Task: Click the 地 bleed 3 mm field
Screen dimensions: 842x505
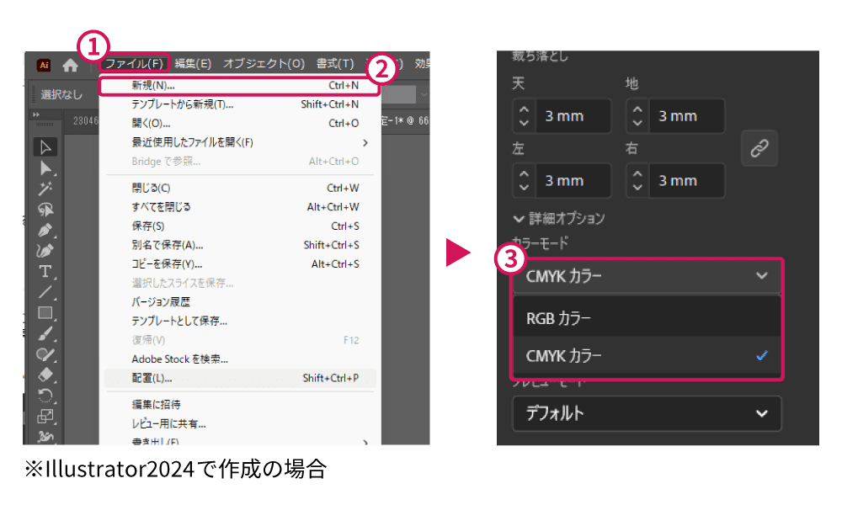Action: click(x=687, y=116)
